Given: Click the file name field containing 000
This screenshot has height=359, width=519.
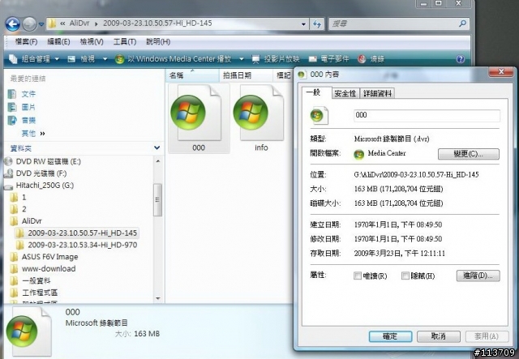Looking at the screenshot, I should [x=427, y=115].
